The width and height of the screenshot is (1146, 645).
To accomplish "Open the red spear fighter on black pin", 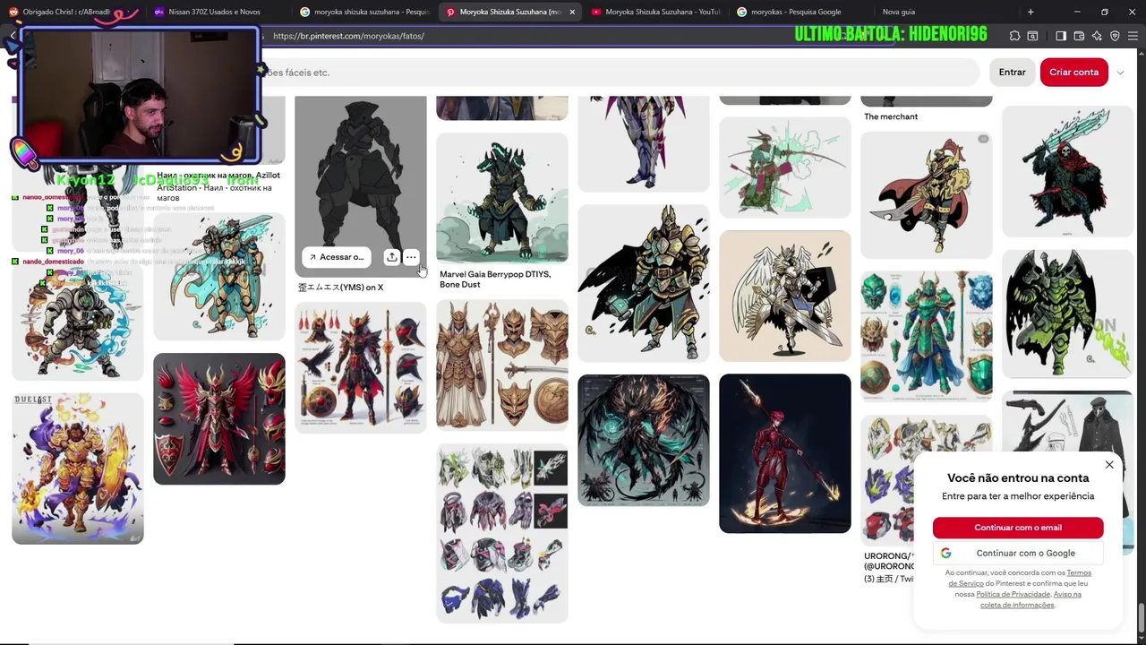I will click(784, 453).
